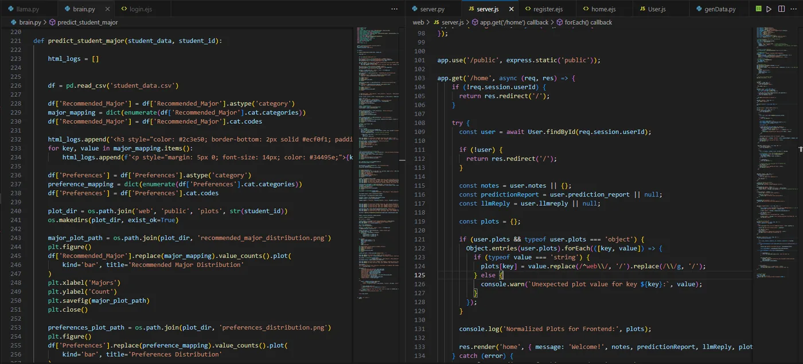Click 'html_logs = []' code line
This screenshot has height=364, width=803.
[x=73, y=58]
